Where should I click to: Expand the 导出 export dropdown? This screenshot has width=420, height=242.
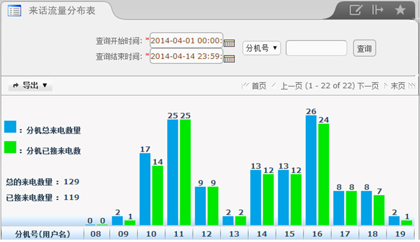pos(31,85)
